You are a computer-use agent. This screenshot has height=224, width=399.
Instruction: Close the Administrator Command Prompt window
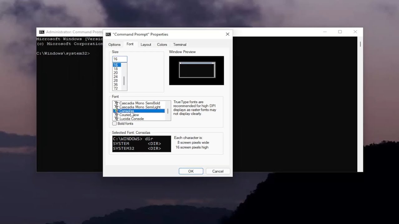point(355,32)
